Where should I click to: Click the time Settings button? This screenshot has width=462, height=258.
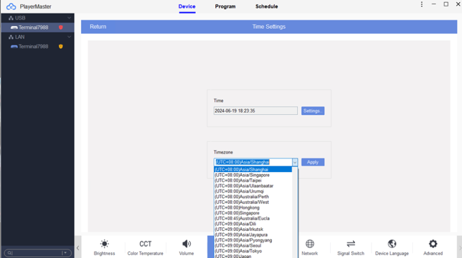tap(312, 111)
